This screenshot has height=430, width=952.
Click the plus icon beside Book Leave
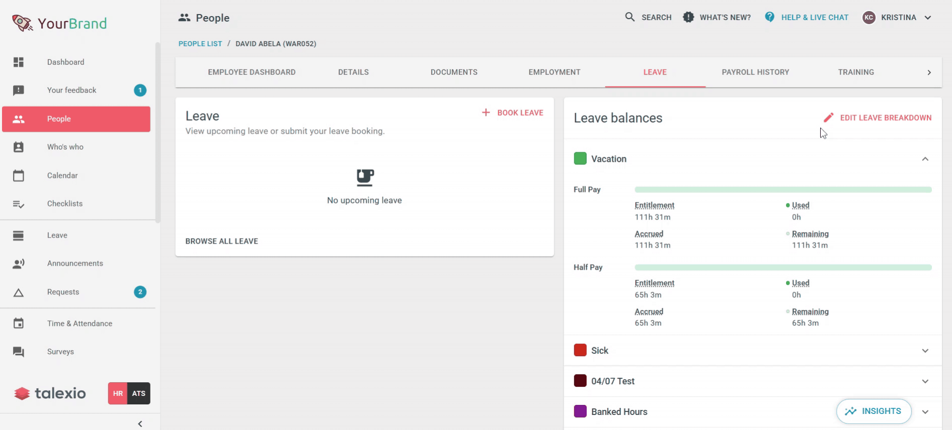coord(486,113)
